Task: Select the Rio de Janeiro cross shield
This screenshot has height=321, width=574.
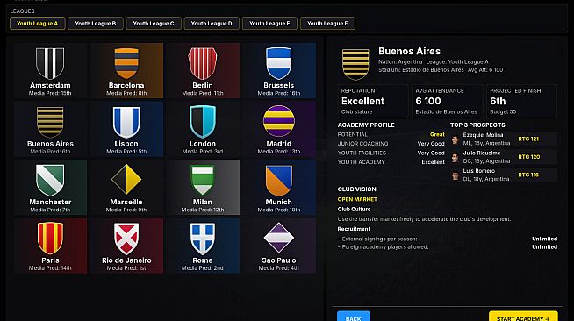Action: click(x=126, y=239)
